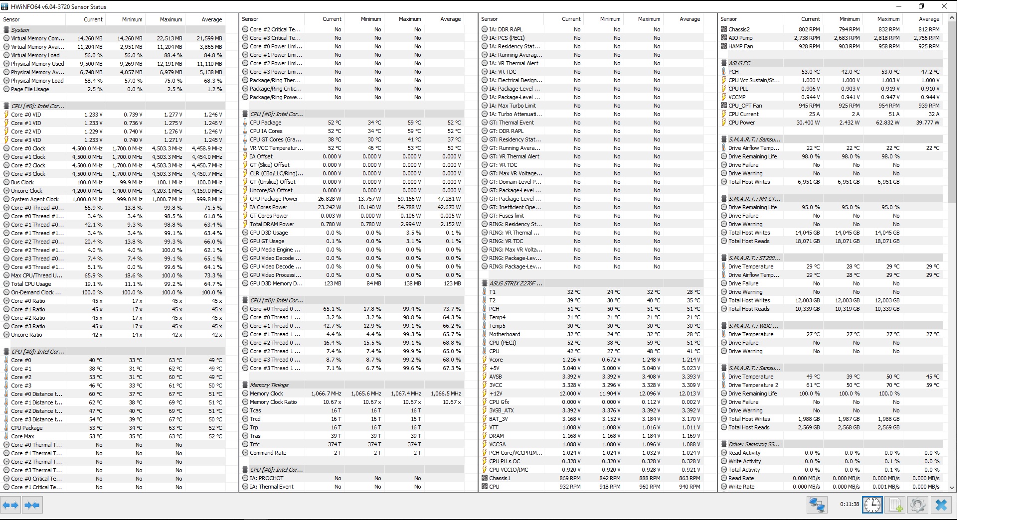
Task: Click the scrollbar down arrow
Action: tap(952, 488)
